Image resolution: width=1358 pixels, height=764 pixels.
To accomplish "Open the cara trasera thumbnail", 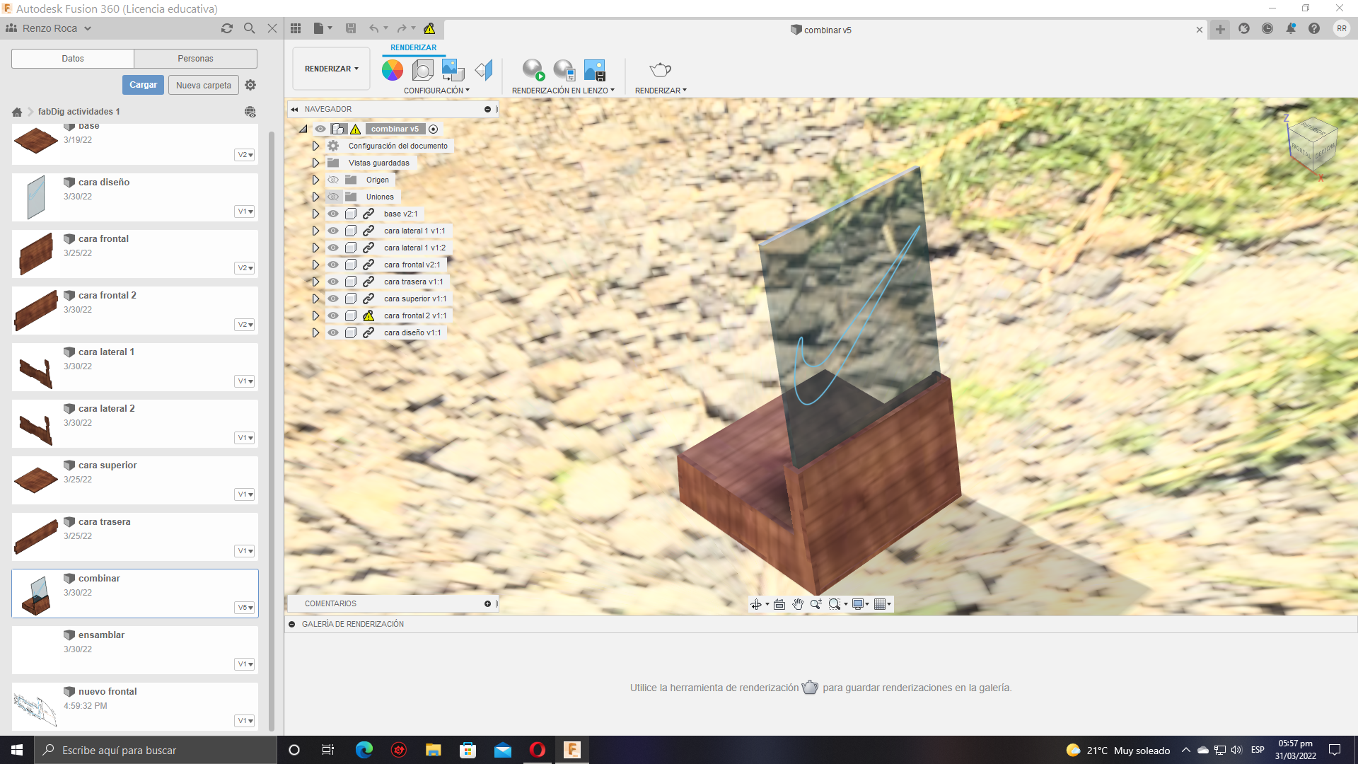I will point(36,537).
